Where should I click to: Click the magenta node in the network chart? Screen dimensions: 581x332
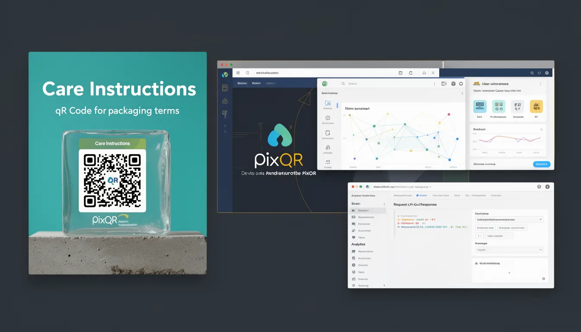(x=449, y=115)
